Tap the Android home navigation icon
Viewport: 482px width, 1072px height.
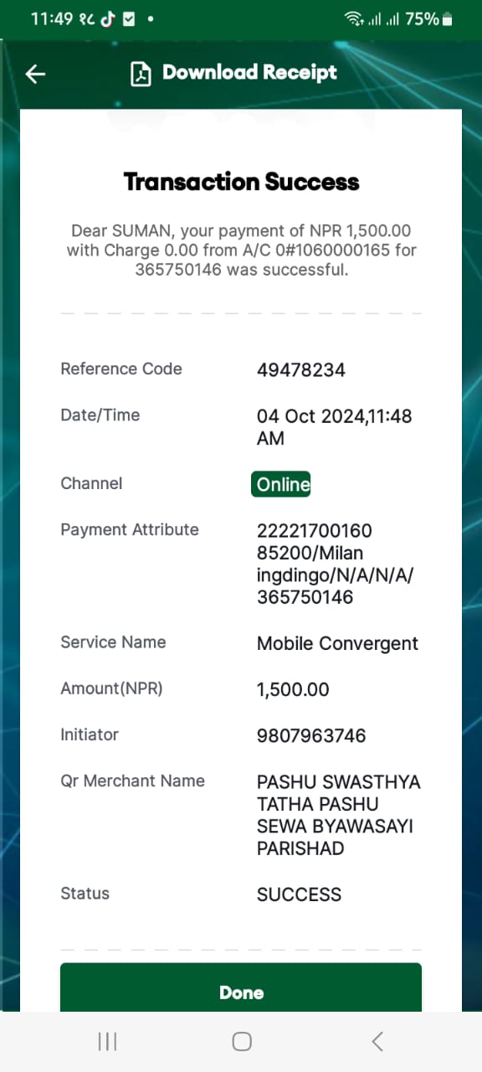(242, 1041)
